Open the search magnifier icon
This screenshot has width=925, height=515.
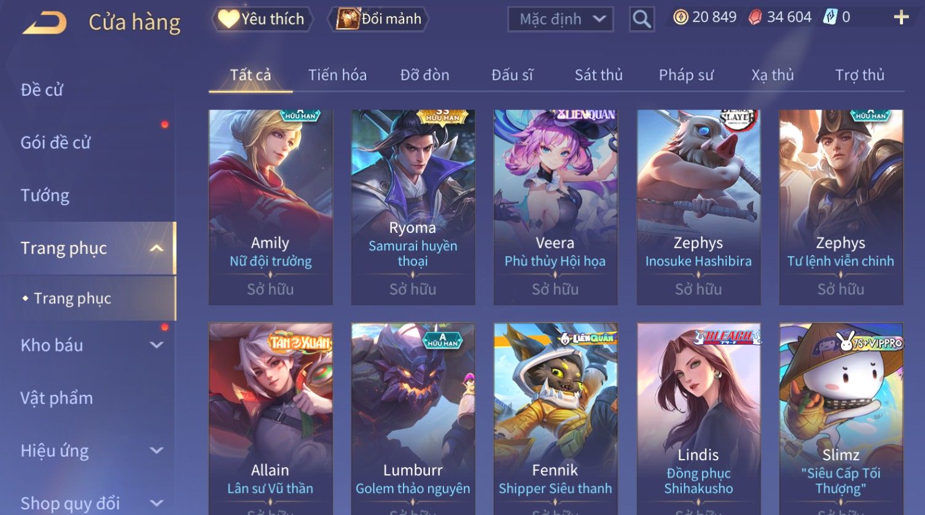pyautogui.click(x=642, y=19)
